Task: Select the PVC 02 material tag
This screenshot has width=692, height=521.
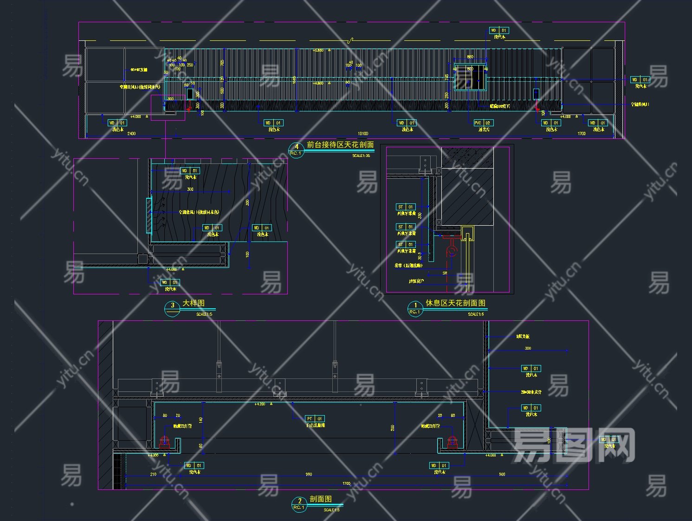Action: (483, 123)
